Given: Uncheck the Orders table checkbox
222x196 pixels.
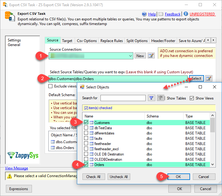Looking at the screenshot, I should click(86, 164).
